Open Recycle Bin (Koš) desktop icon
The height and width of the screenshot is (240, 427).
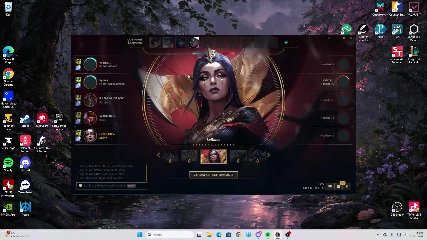pos(8,9)
